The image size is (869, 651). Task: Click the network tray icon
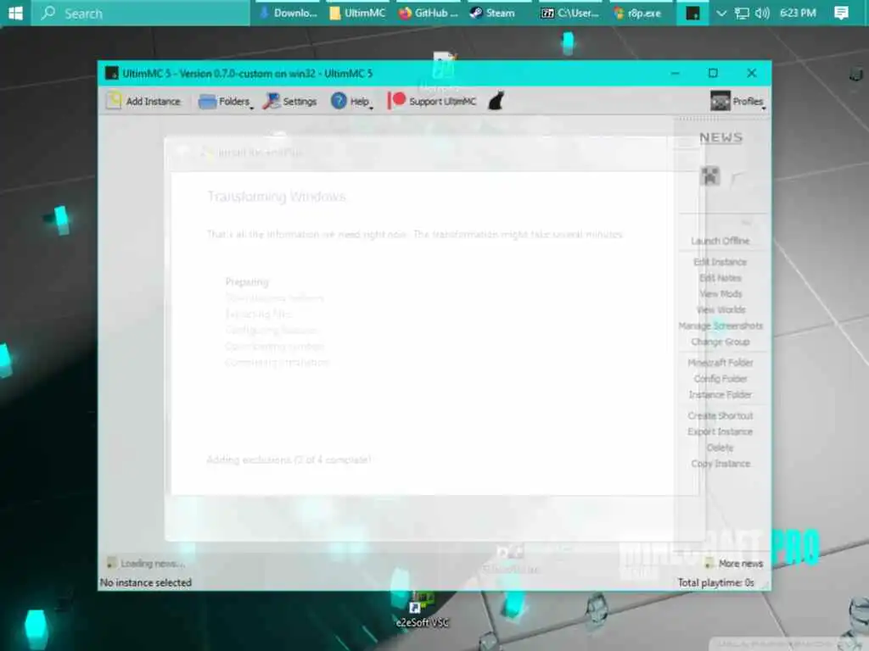coord(742,13)
